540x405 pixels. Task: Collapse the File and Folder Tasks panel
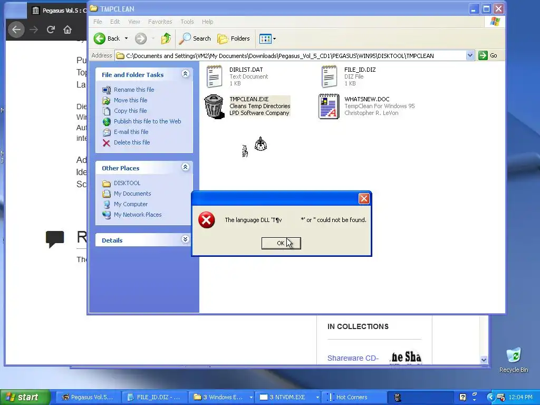[185, 73]
